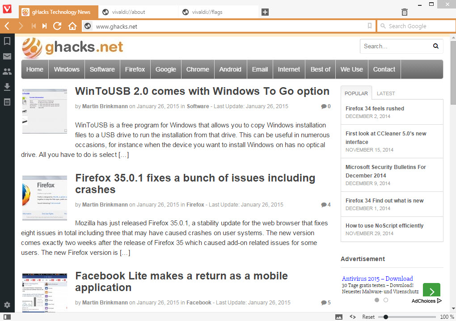Open the Windows menu item
The width and height of the screenshot is (456, 321).
[x=67, y=69]
